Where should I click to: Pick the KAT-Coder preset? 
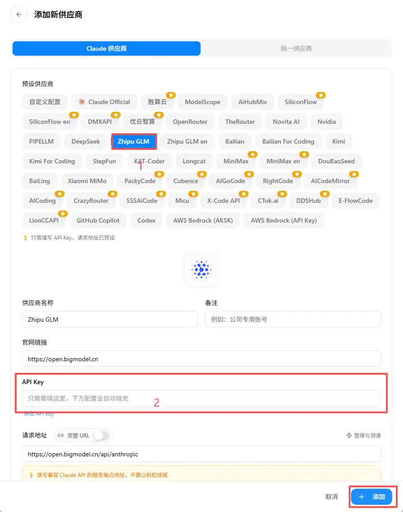[x=149, y=161]
